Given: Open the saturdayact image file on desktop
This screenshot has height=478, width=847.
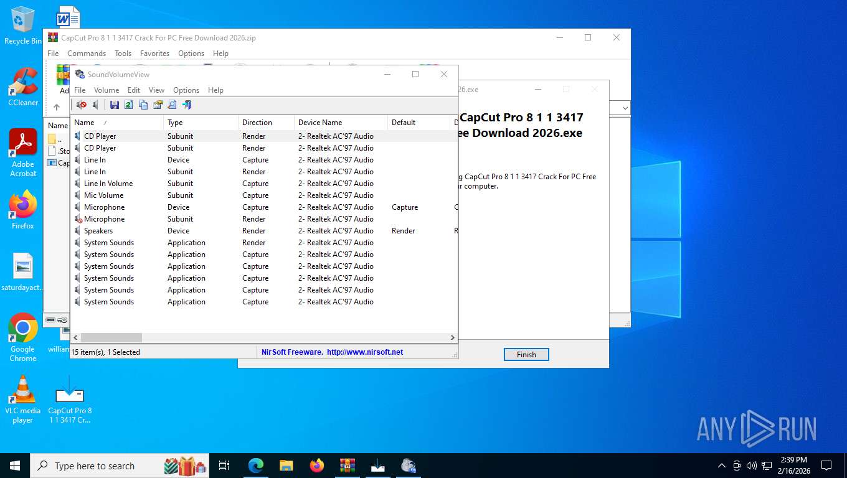Looking at the screenshot, I should 23,272.
